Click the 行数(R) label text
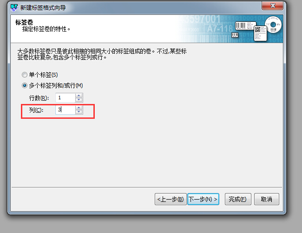The image size is (302, 233). (x=39, y=98)
